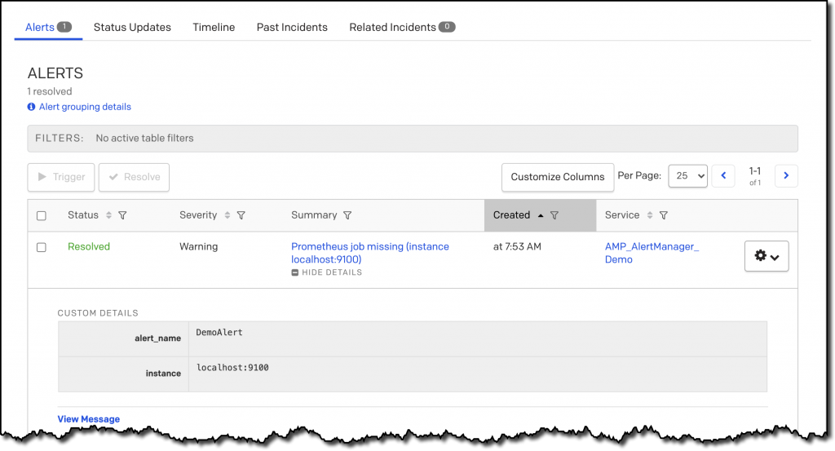The width and height of the screenshot is (835, 451).
Task: Click the Alert grouping details link
Action: click(x=85, y=107)
